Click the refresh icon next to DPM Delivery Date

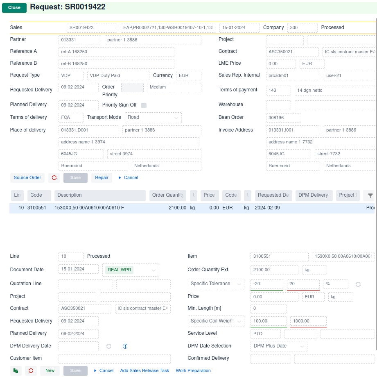(x=108, y=346)
